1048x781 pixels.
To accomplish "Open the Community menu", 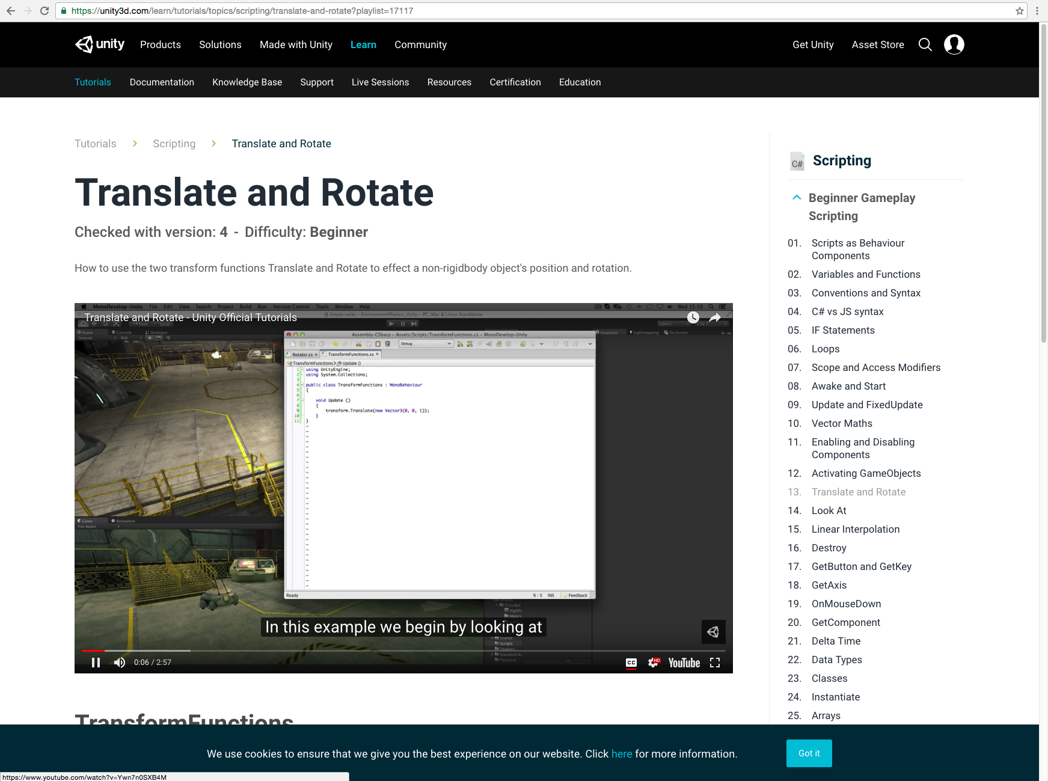I will point(420,44).
